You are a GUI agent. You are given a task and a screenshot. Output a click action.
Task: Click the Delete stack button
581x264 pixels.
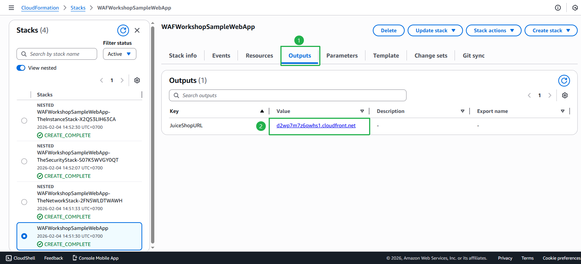pyautogui.click(x=389, y=30)
